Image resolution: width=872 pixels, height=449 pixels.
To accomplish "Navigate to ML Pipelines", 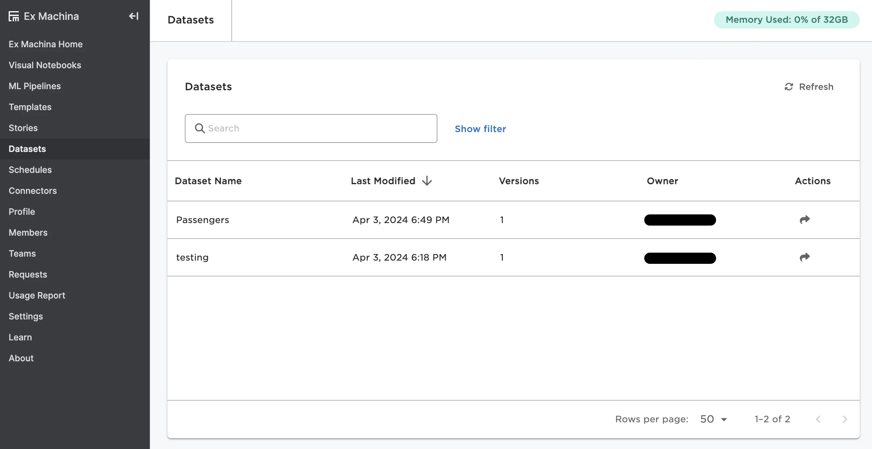I will coord(35,86).
